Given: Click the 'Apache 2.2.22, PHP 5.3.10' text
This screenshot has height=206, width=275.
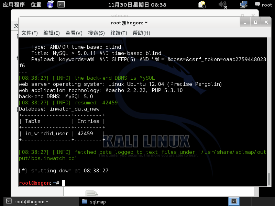Looking at the screenshot, I should (x=144, y=90).
